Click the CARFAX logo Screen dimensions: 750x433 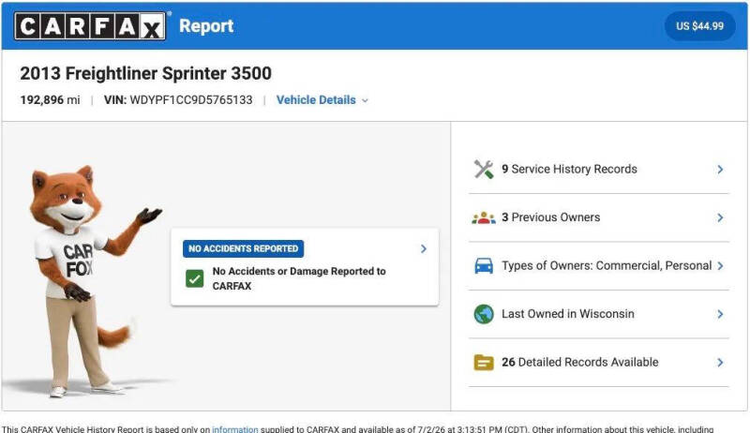[90, 26]
